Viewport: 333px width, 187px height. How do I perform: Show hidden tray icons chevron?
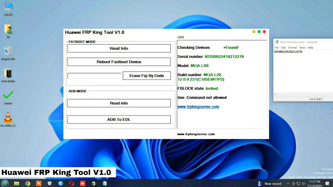point(288,184)
